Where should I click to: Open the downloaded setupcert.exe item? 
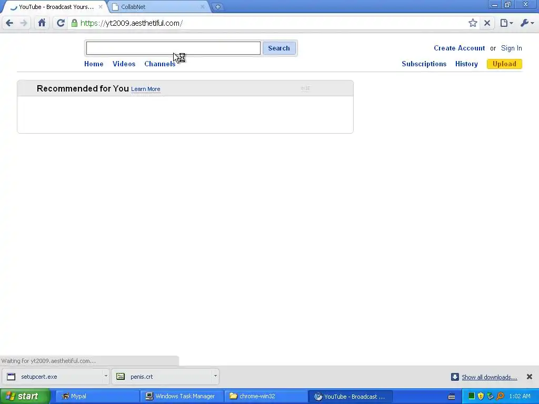[53, 377]
